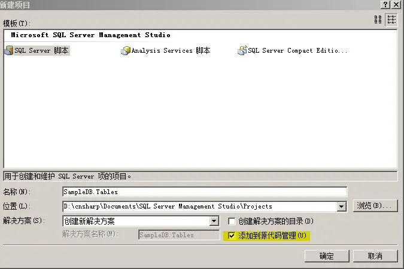This screenshot has width=404, height=269.
Task: Expand the 位置 path dropdown arrow
Action: tap(341, 206)
